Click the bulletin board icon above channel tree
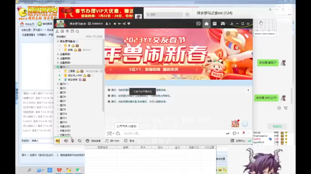The width and height of the screenshot is (311, 174). tap(72, 31)
